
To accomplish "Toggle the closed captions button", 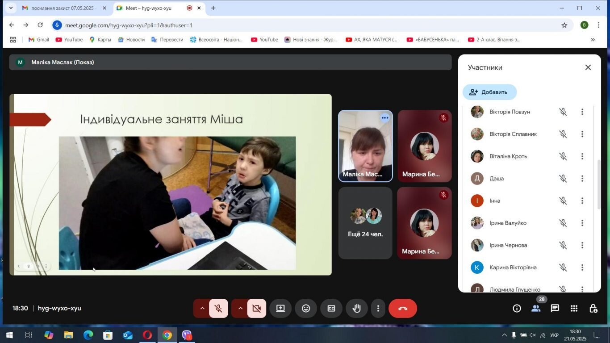I will click(331, 308).
